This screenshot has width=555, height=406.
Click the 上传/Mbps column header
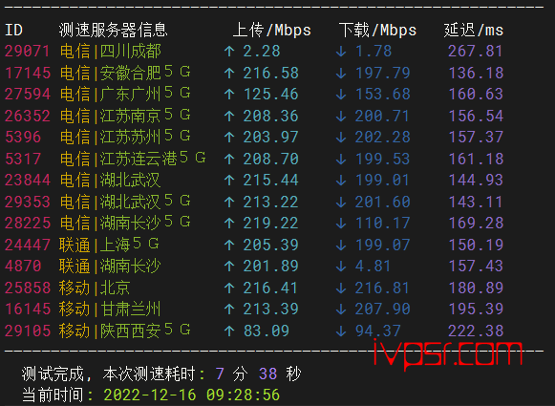tap(272, 30)
